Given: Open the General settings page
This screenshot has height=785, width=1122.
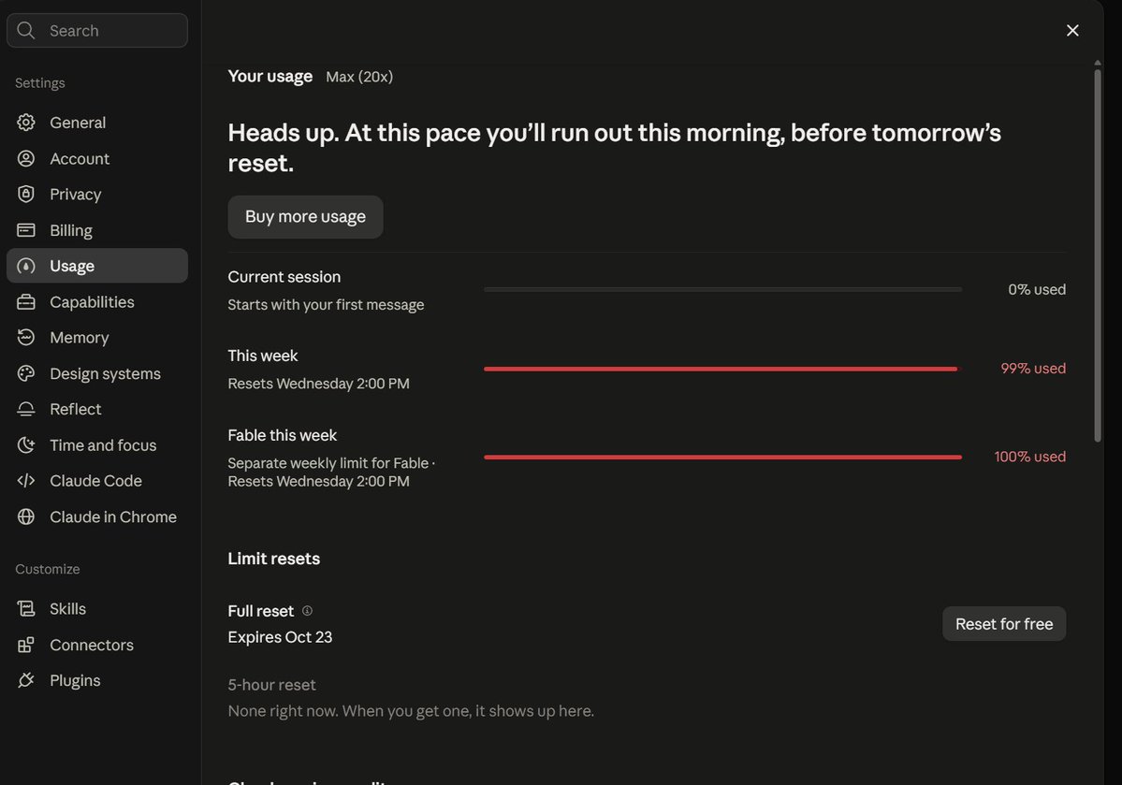Looking at the screenshot, I should (x=97, y=123).
